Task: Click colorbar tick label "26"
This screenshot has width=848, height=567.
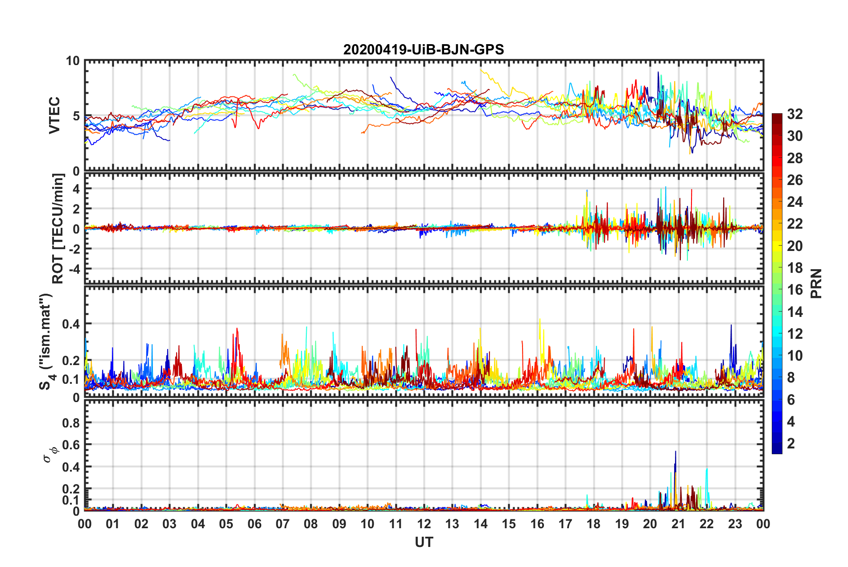Action: point(794,180)
